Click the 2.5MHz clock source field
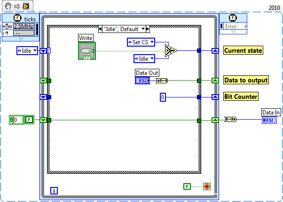Screen dimensions: 283x202 (x=24, y=26)
